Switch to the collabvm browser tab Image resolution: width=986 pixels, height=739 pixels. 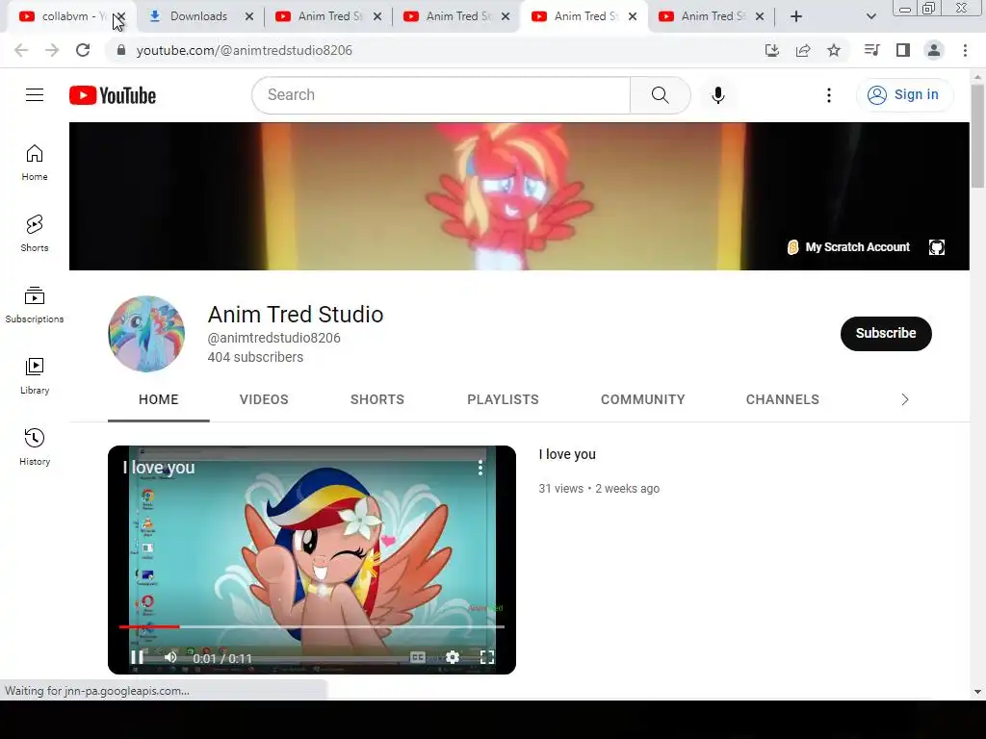(63, 16)
